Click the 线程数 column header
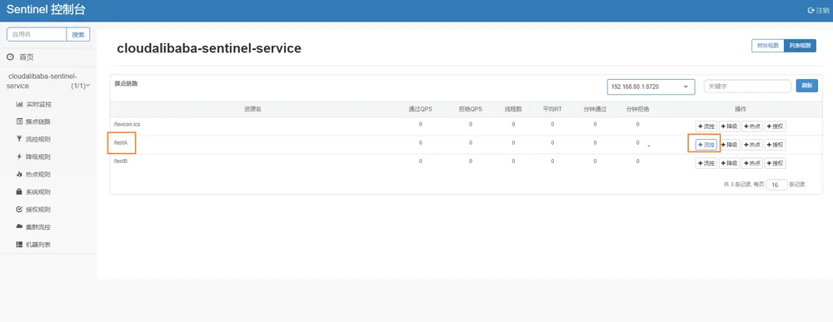 click(x=513, y=109)
